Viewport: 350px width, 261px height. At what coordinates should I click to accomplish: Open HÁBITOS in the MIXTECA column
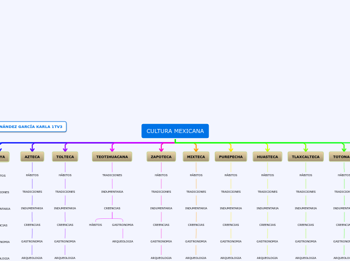click(x=196, y=175)
